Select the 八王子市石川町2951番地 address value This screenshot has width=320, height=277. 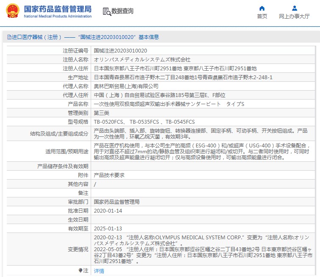[x=175, y=69]
